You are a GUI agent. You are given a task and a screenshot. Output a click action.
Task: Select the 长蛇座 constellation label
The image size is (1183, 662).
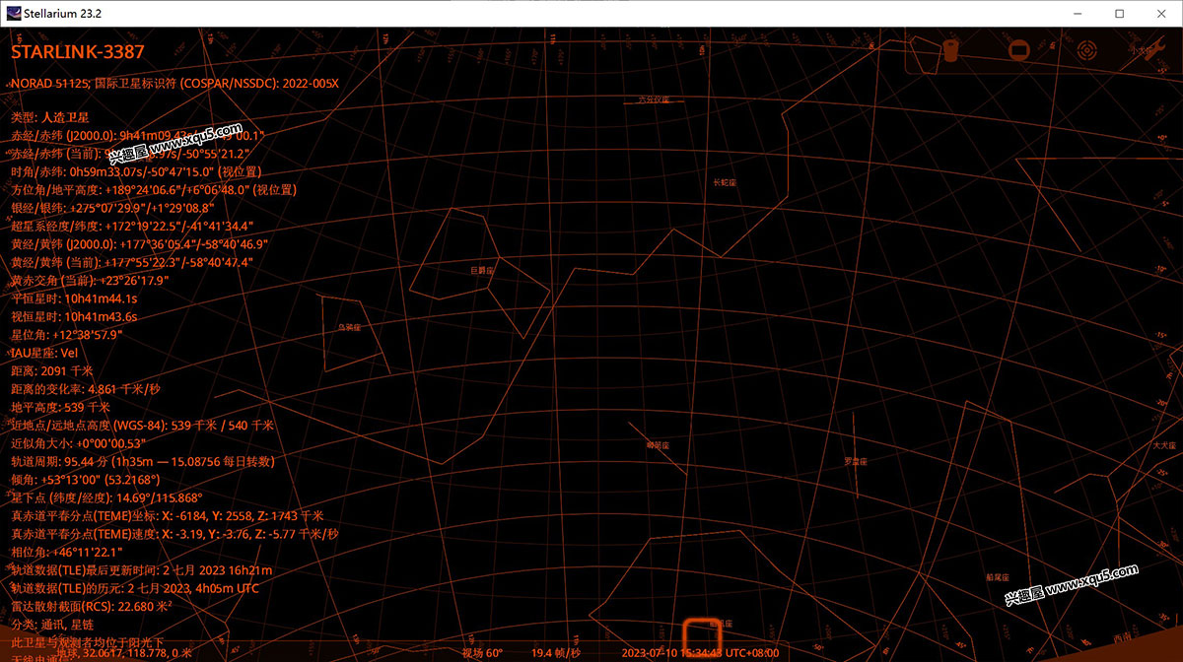pos(723,182)
